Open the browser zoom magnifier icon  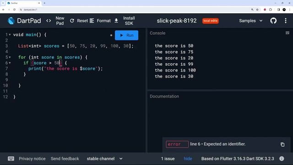pos(252,10)
